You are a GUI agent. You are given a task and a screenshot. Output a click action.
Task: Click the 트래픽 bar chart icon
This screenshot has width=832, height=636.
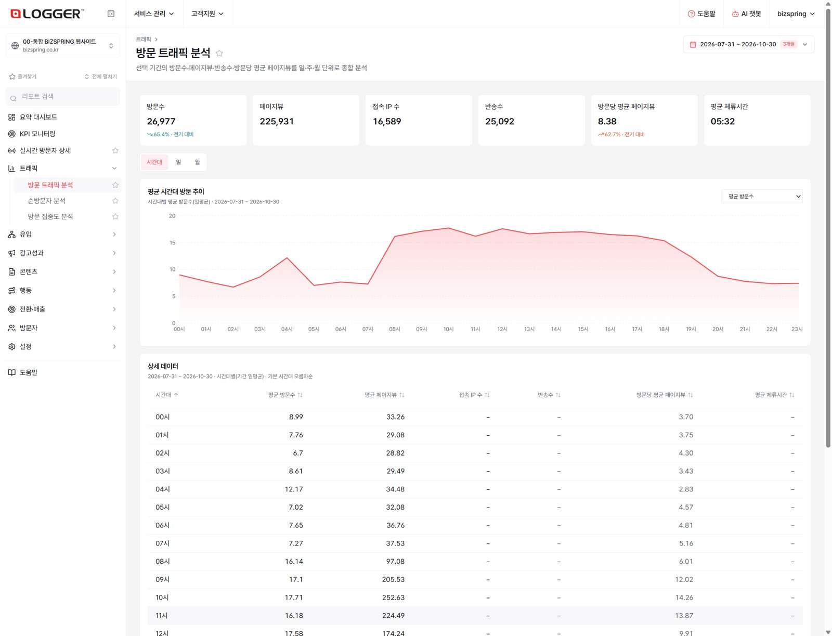point(12,168)
